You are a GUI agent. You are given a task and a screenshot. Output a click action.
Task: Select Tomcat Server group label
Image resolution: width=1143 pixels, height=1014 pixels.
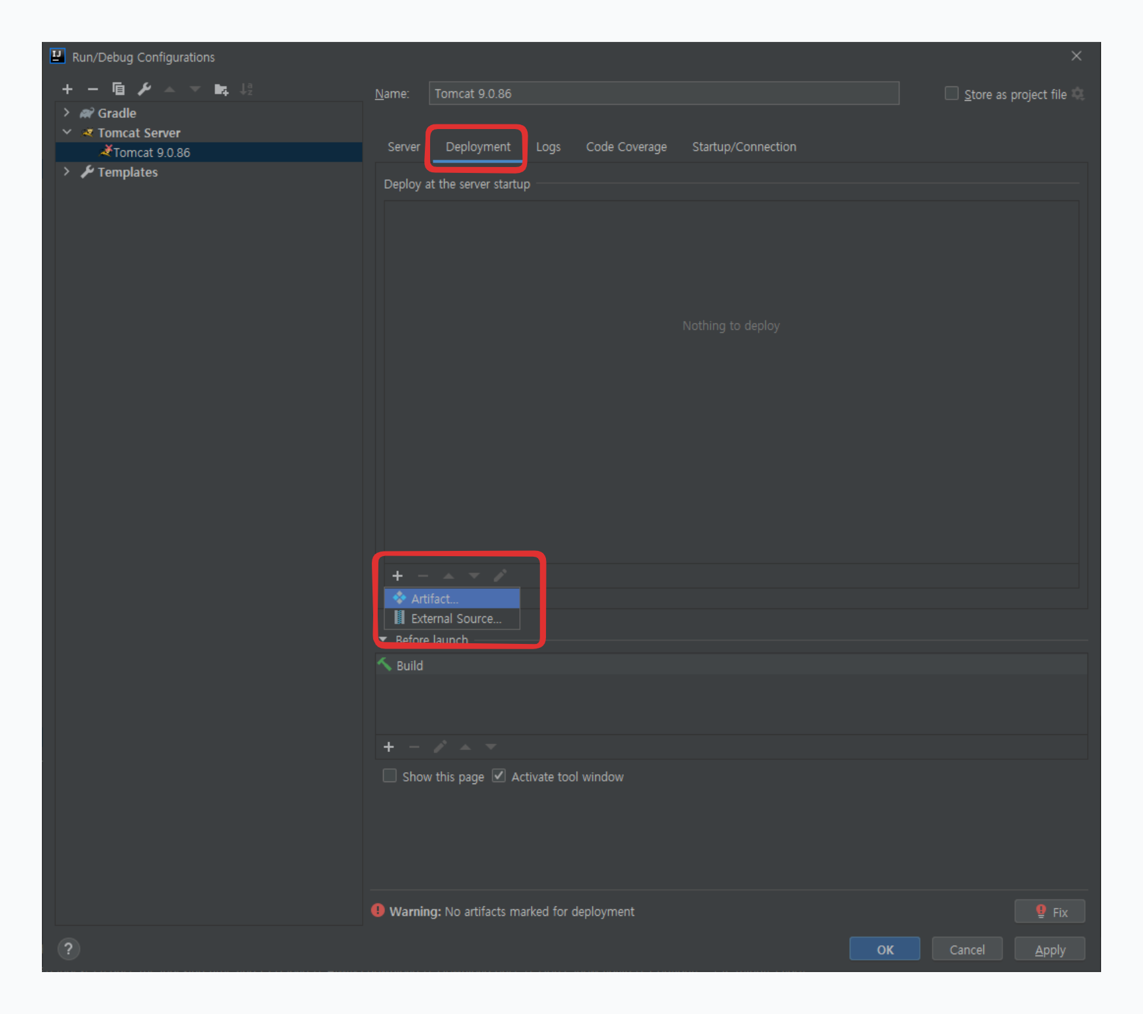139,132
